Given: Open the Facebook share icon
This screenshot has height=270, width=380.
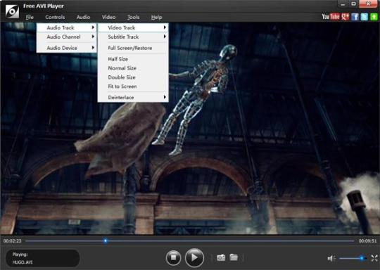Looking at the screenshot, I should click(x=355, y=17).
